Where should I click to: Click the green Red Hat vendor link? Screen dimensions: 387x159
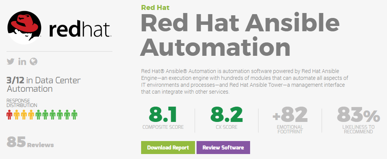click(155, 7)
